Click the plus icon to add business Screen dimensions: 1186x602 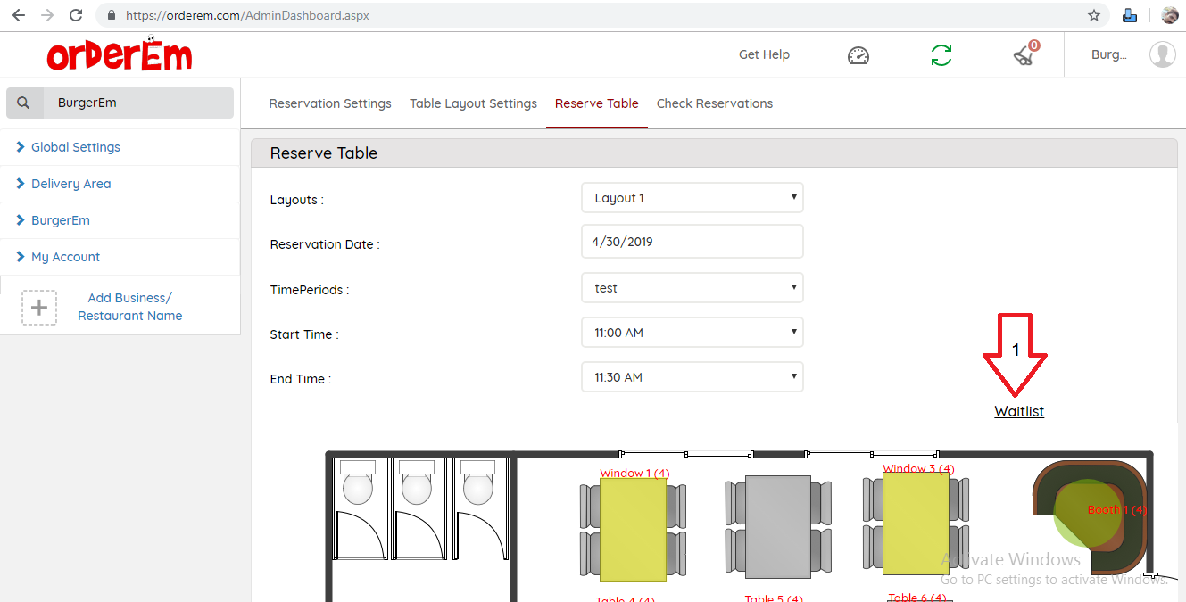click(x=39, y=308)
